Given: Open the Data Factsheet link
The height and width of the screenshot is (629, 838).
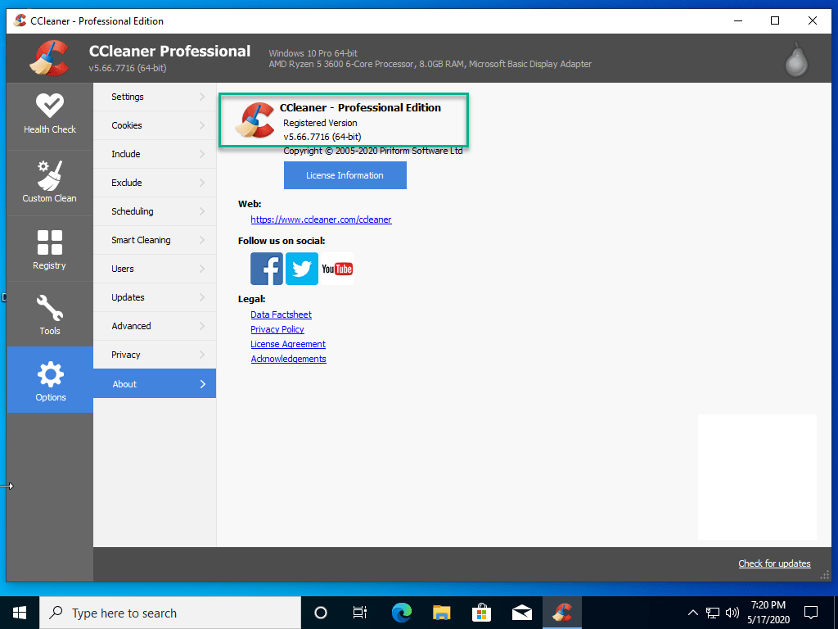Looking at the screenshot, I should (281, 314).
